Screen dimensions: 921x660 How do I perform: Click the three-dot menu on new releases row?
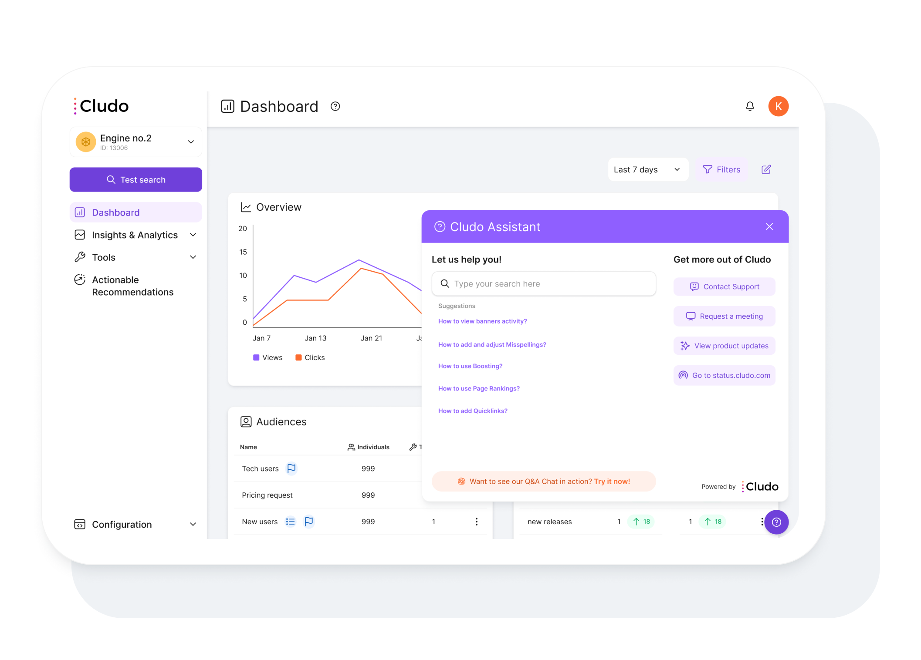762,522
